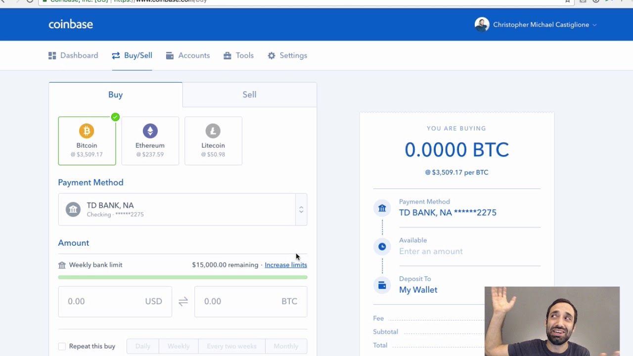The width and height of the screenshot is (633, 356).
Task: Open the Buy/Sell tab
Action: 132,55
